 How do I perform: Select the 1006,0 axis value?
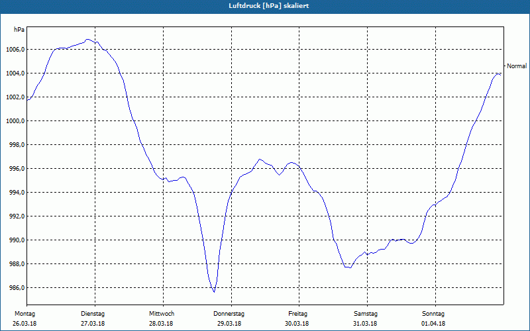[15, 50]
